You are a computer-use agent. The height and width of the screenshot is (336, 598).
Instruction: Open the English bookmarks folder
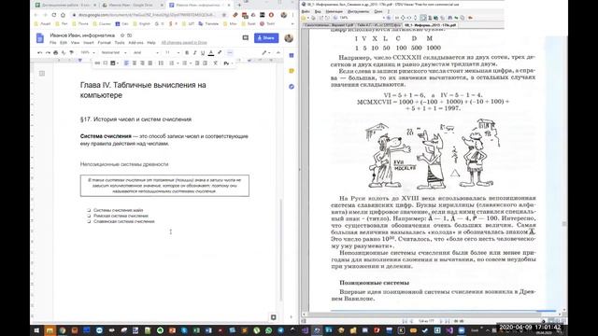click(x=141, y=23)
